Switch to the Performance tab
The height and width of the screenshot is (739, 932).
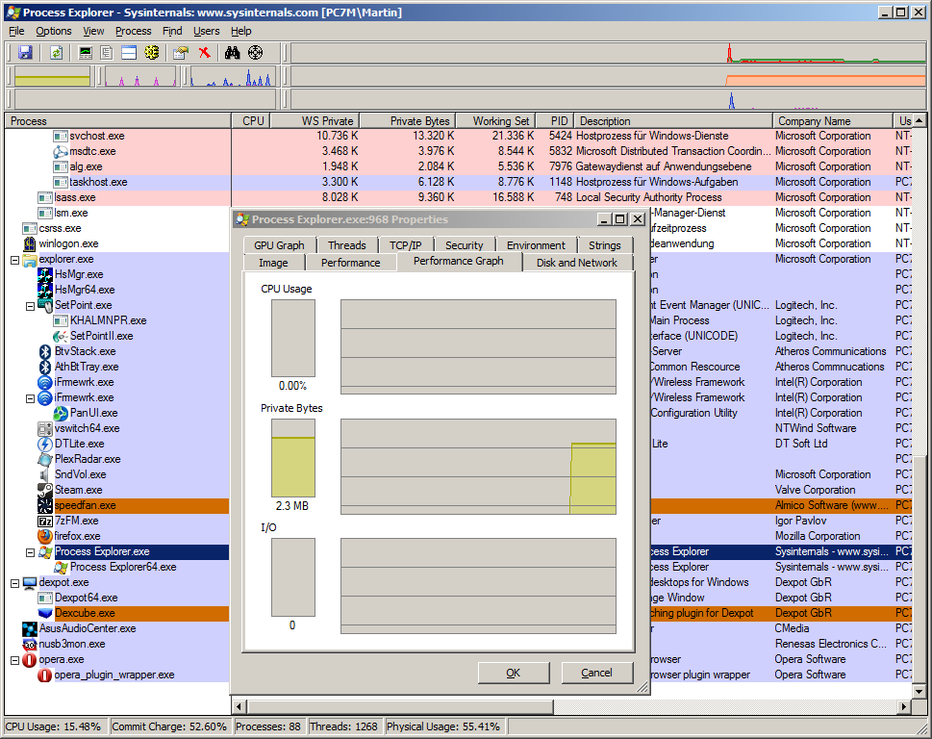point(351,263)
